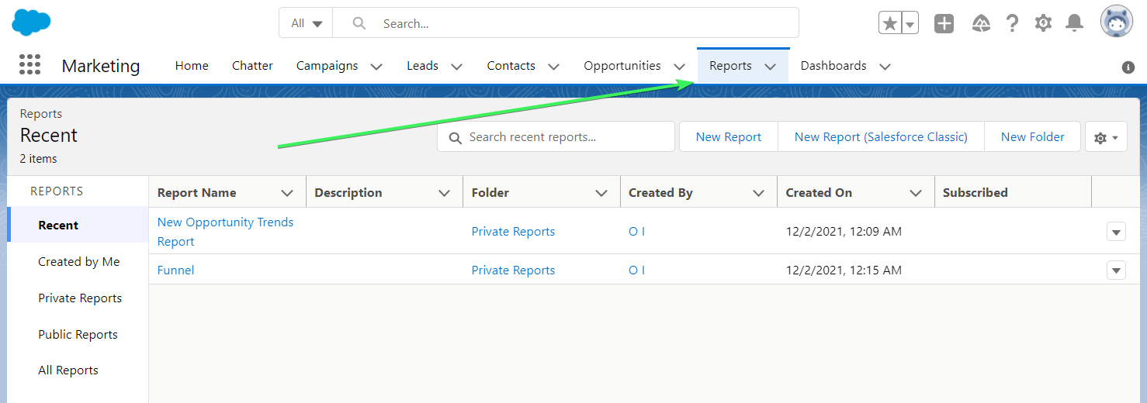Click the Search recent reports field
The width and height of the screenshot is (1147, 403).
point(556,137)
